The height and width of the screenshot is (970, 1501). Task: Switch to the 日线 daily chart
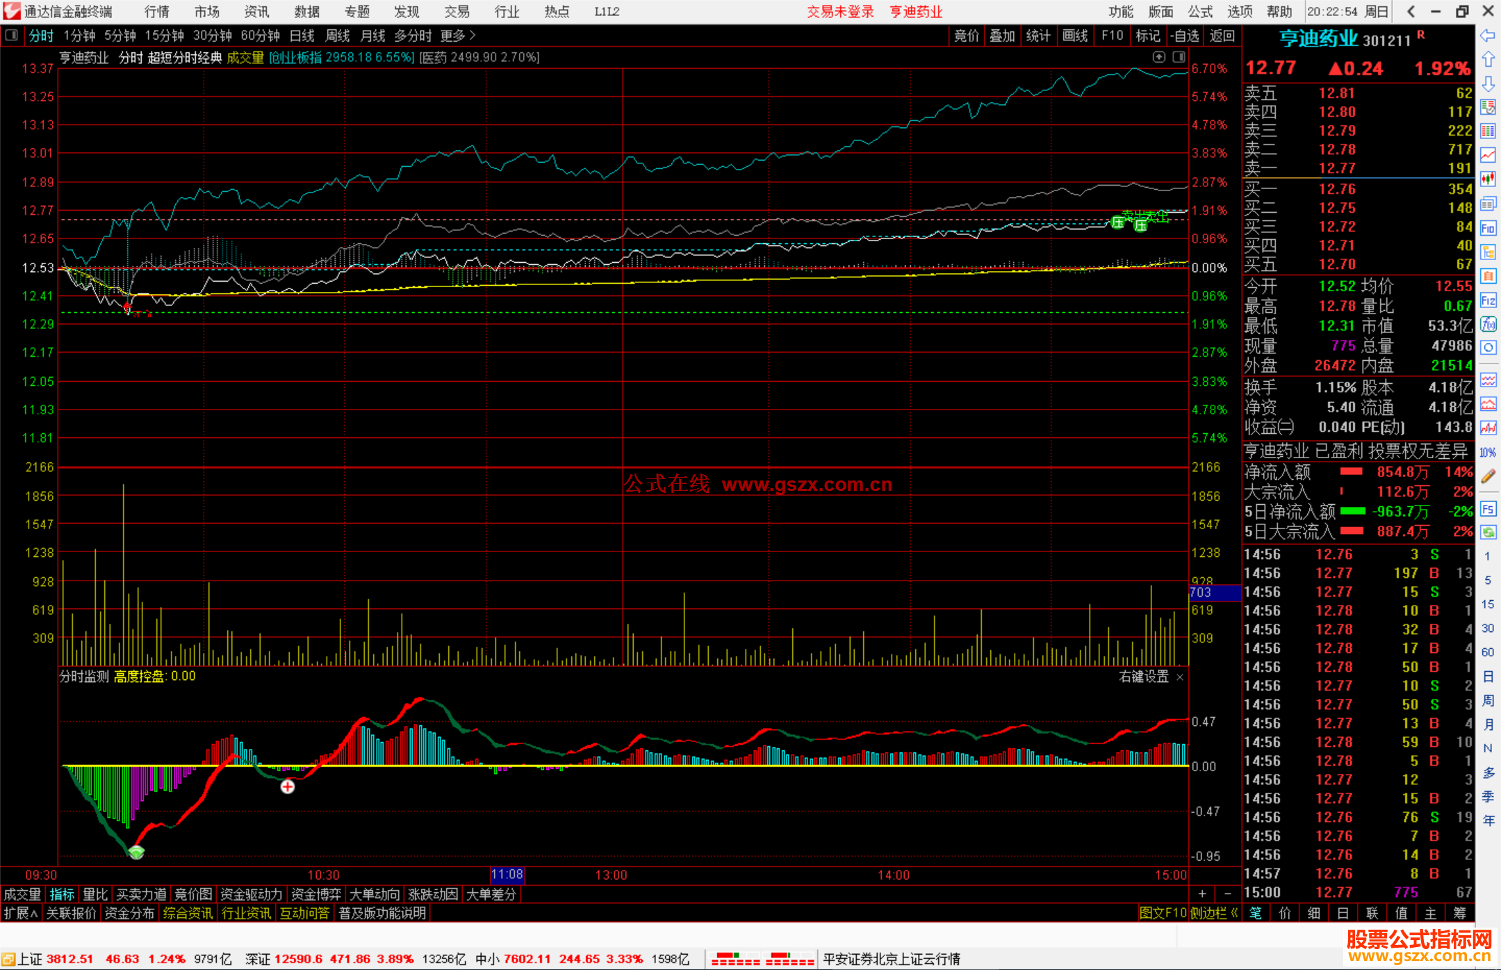click(302, 35)
